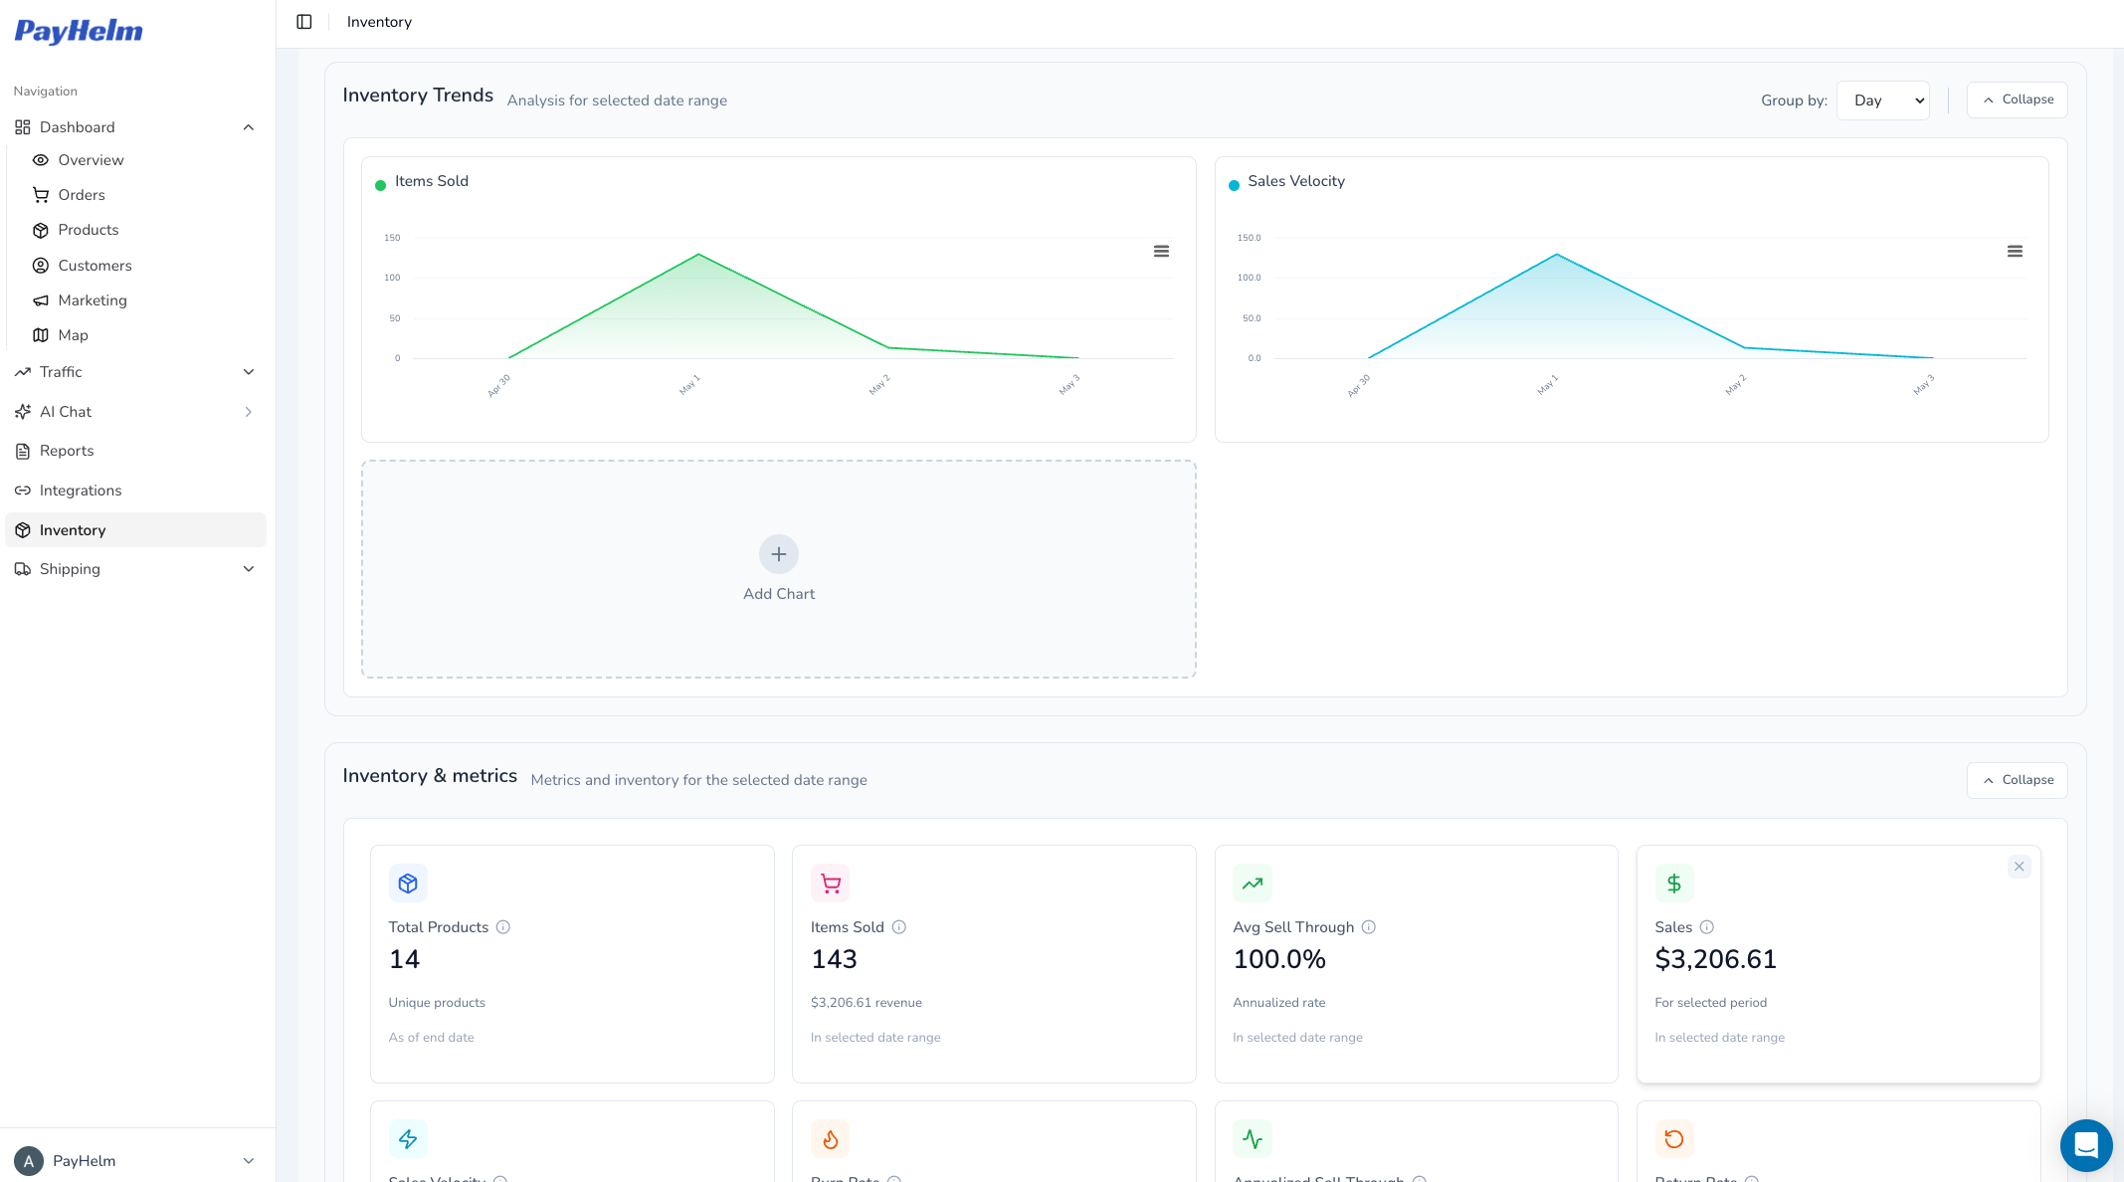
Task: Collapse the Dashboard menu chevron
Action: pos(249,127)
